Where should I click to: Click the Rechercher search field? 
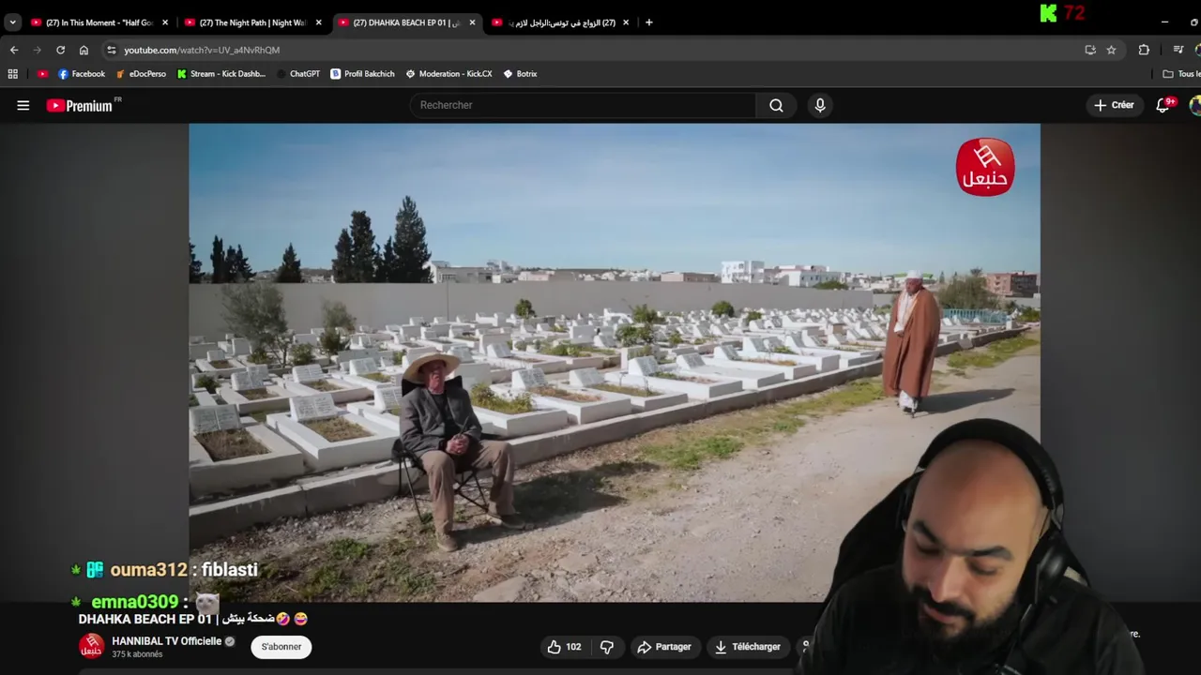click(583, 105)
